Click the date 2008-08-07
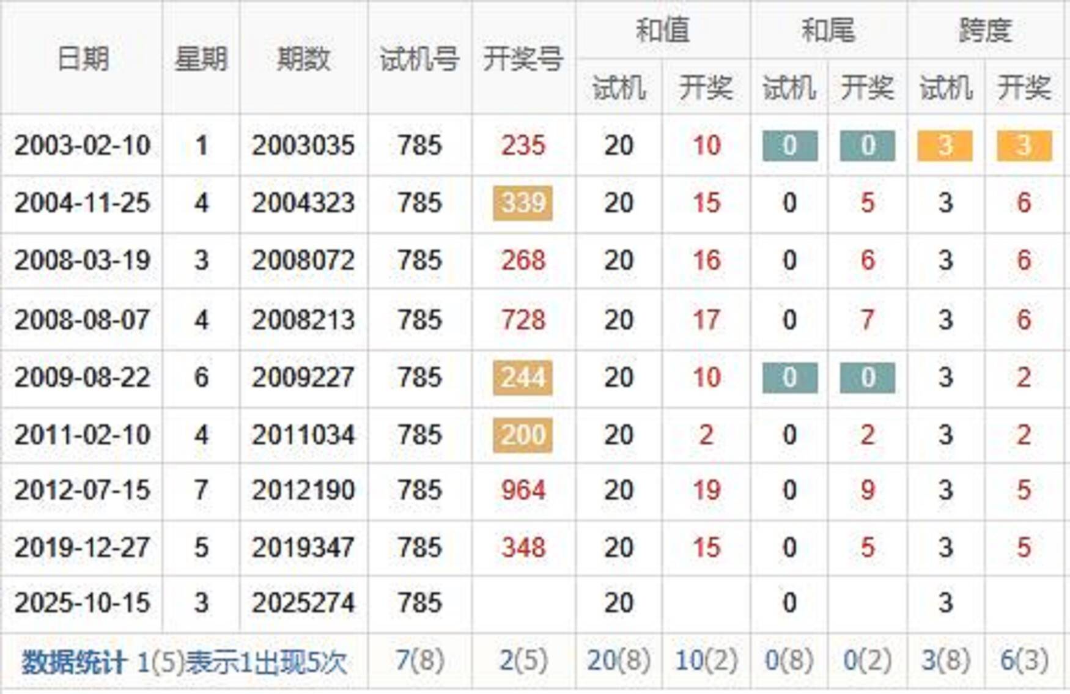This screenshot has width=1070, height=694. click(x=82, y=320)
